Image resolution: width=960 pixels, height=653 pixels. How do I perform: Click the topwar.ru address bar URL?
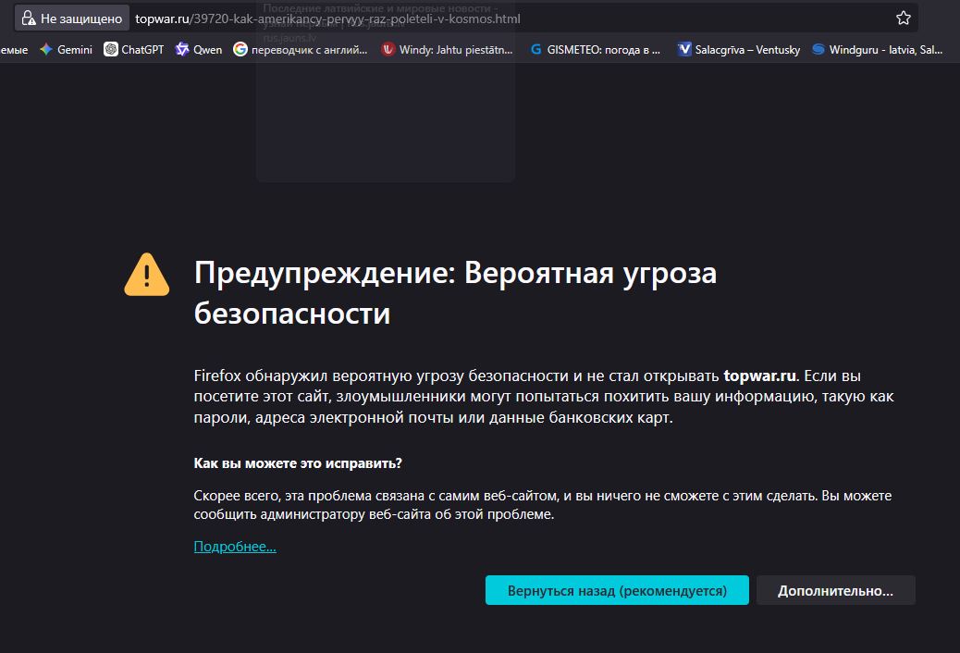327,19
